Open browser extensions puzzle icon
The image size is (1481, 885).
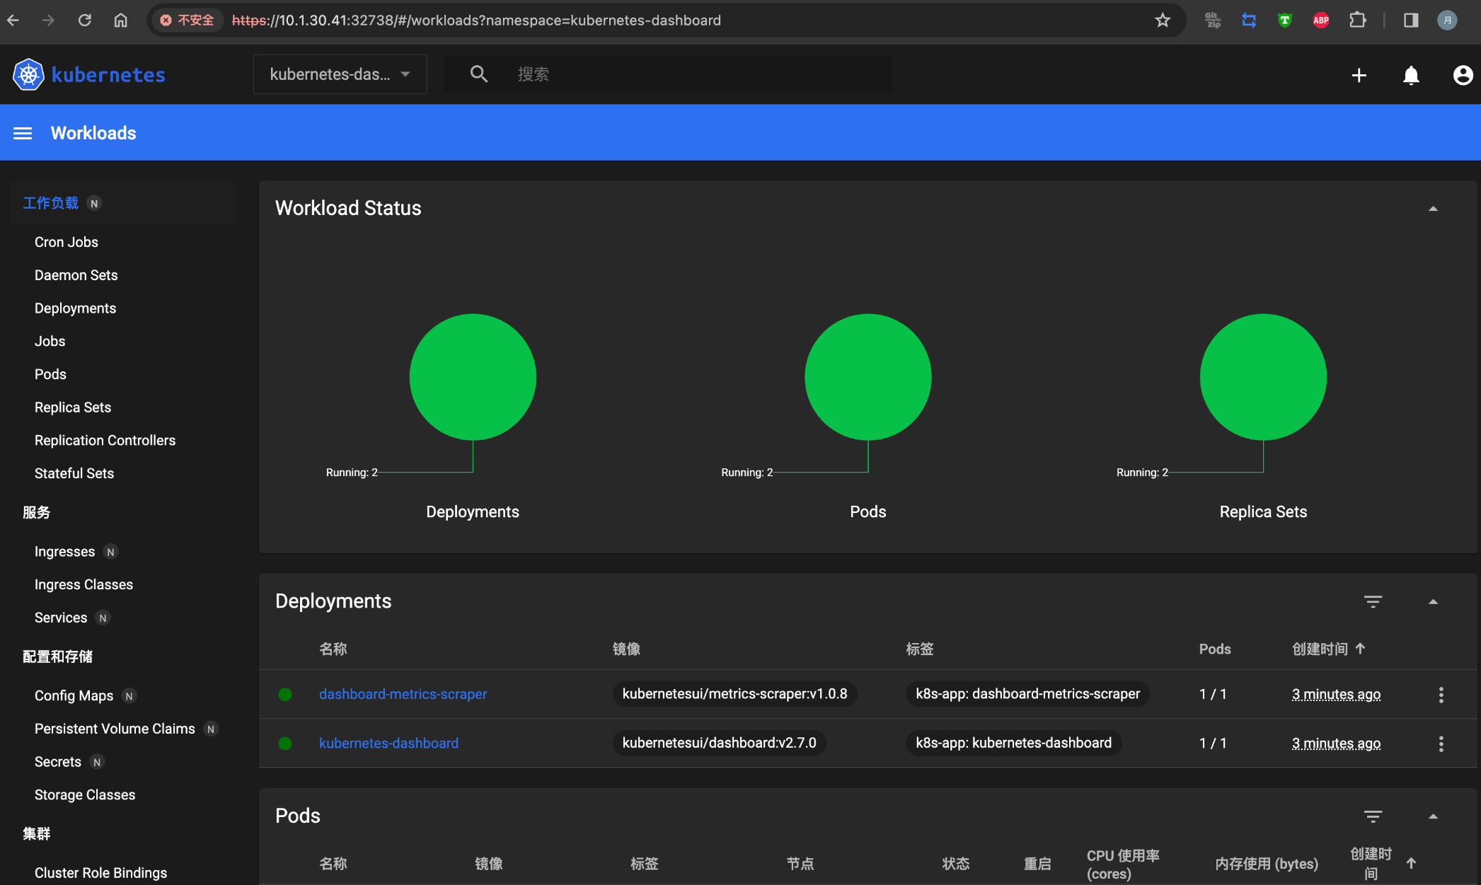click(x=1357, y=20)
